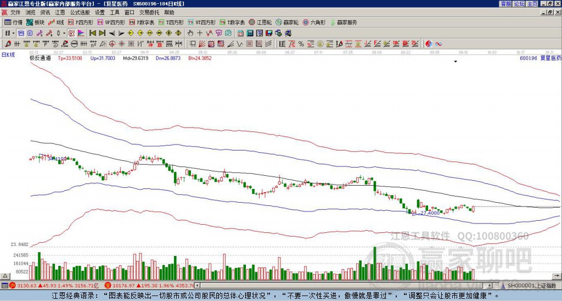The height and width of the screenshot is (301, 562).
Task: Click the Tp=33.5108 channel value
Action: [70, 58]
